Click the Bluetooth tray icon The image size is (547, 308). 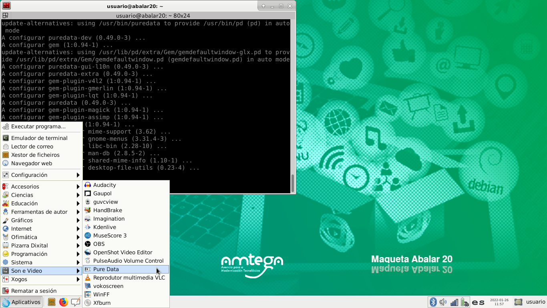pos(433,302)
